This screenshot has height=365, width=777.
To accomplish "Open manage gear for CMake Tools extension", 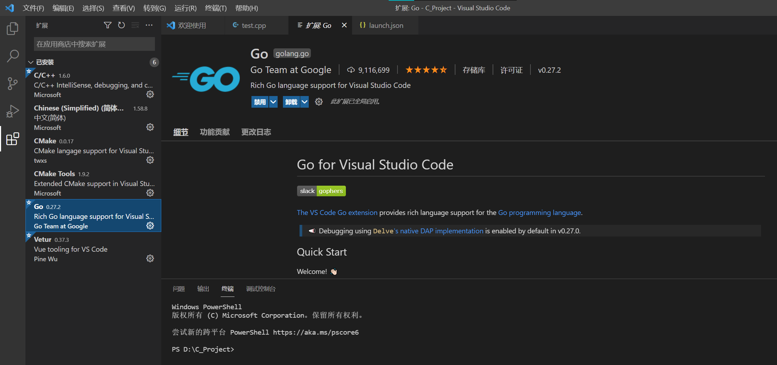I will click(150, 193).
